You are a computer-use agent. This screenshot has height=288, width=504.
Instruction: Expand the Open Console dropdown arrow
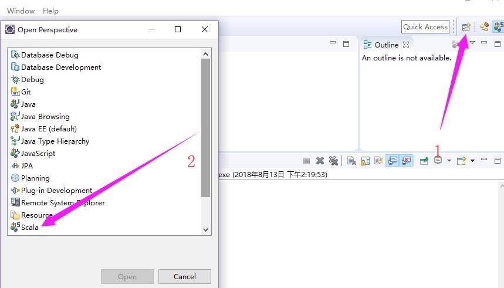[472, 161]
